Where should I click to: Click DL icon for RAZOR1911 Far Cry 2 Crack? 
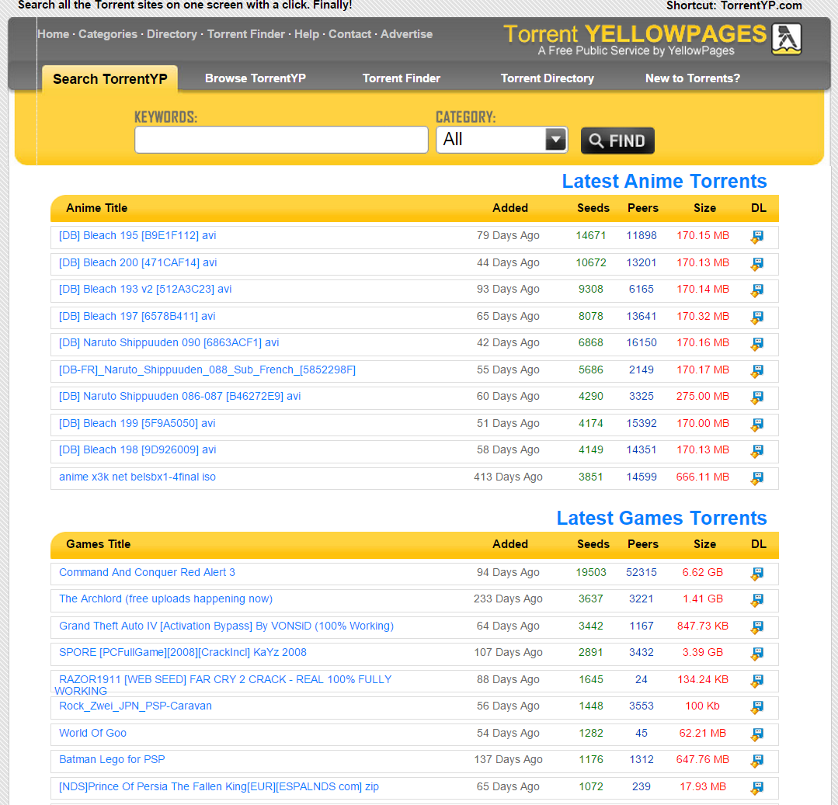point(757,681)
